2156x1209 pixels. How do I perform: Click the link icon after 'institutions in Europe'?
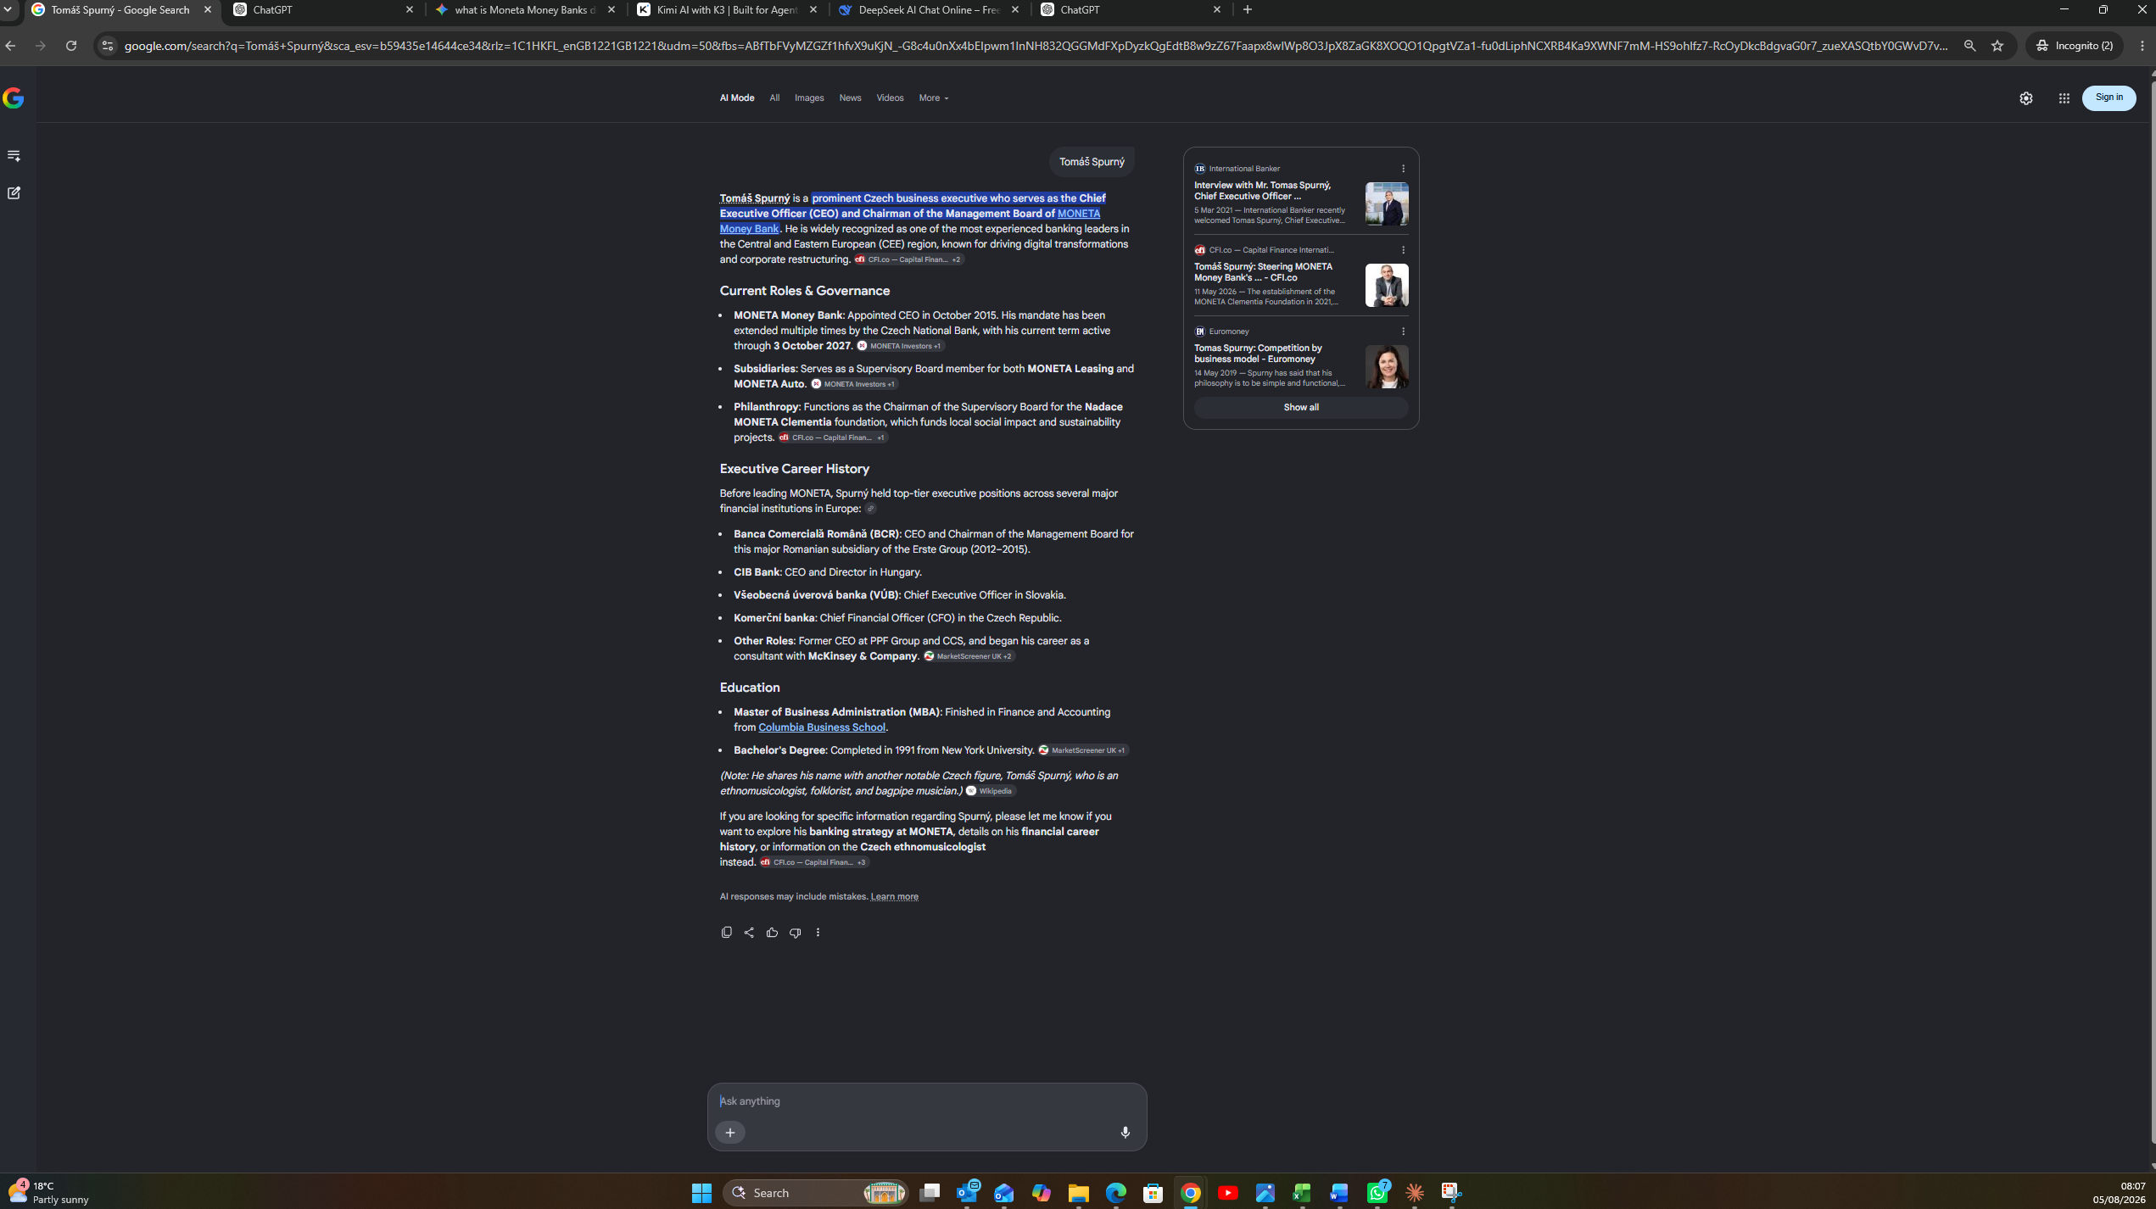tap(870, 509)
